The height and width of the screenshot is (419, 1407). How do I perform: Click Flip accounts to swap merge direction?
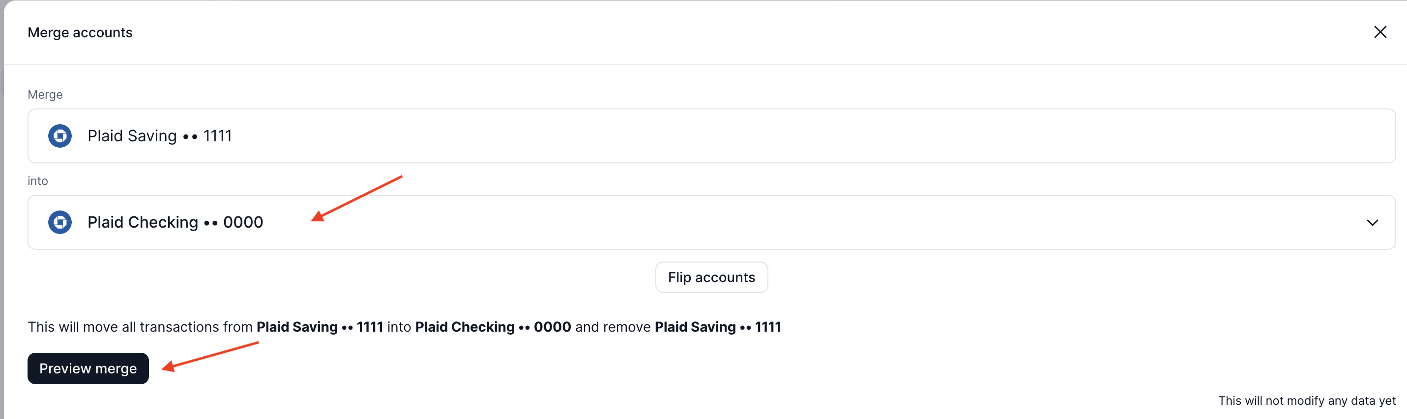point(711,277)
